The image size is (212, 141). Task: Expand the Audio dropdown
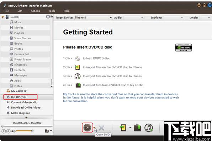point(134,18)
